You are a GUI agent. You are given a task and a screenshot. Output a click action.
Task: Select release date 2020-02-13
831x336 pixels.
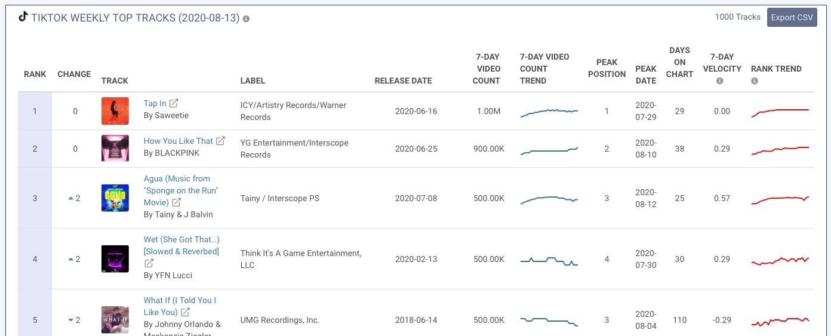tap(416, 259)
